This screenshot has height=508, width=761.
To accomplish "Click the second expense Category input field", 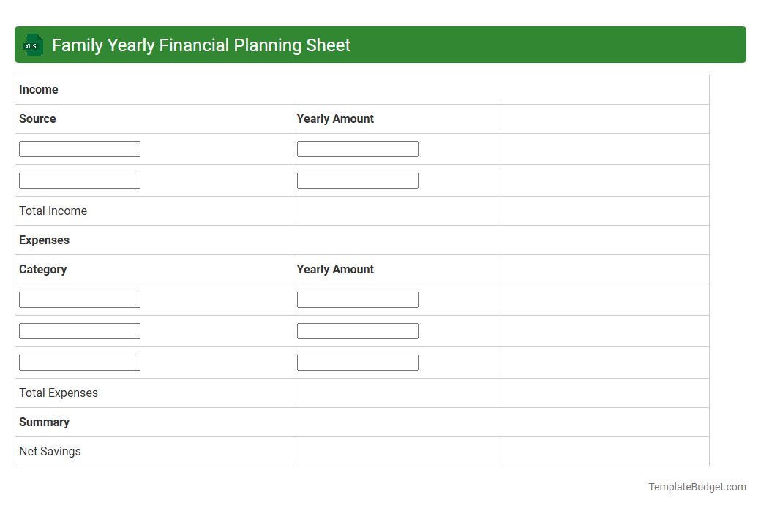I will (x=79, y=330).
